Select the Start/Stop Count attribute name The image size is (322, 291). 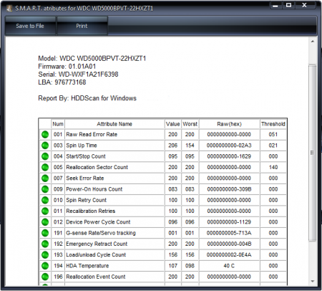(x=86, y=156)
